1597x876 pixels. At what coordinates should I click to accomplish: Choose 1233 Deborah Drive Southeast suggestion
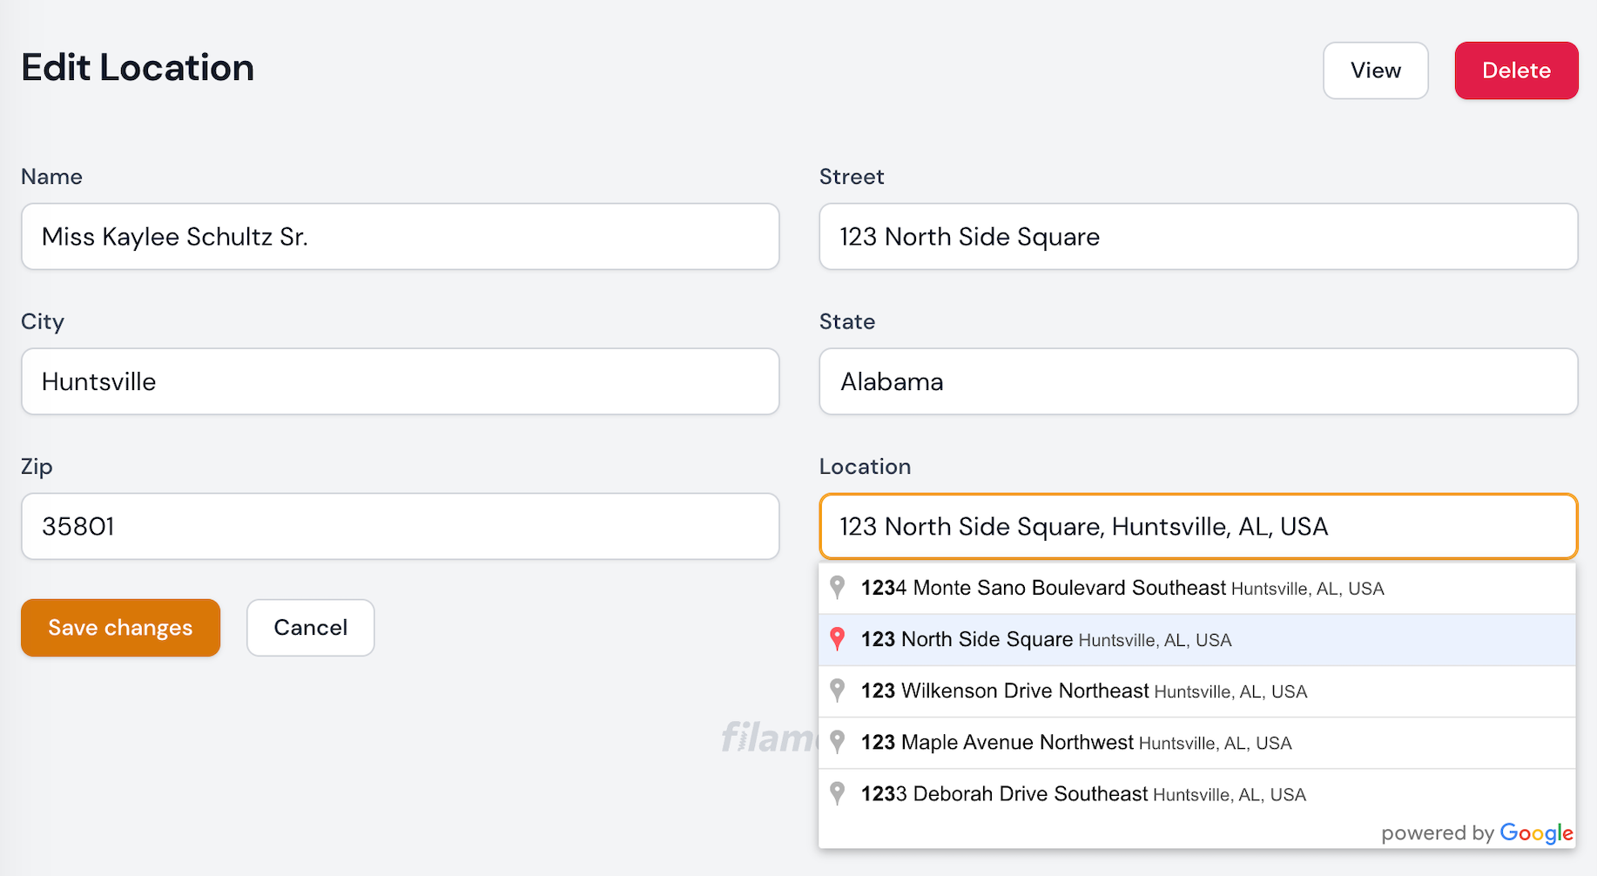click(x=1082, y=794)
